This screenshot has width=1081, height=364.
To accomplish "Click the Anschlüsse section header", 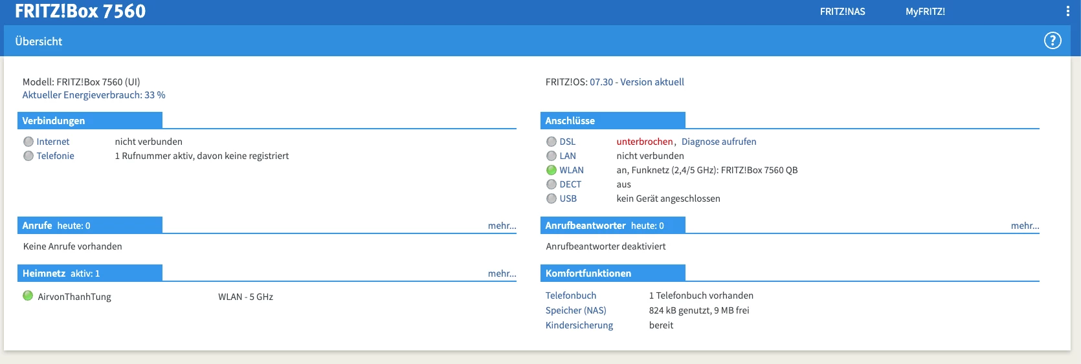I will click(613, 120).
